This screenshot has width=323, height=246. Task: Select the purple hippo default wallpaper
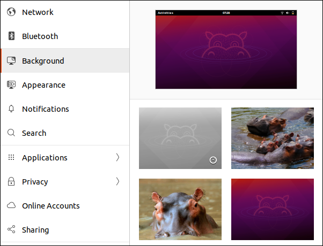pos(272,210)
